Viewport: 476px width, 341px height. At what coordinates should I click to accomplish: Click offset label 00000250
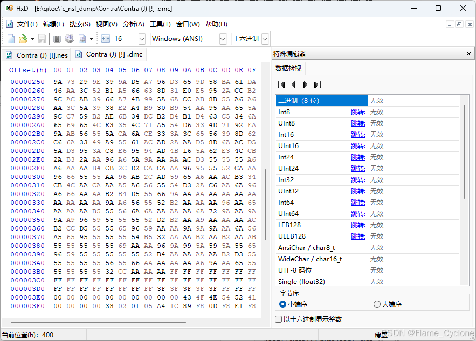(x=27, y=82)
